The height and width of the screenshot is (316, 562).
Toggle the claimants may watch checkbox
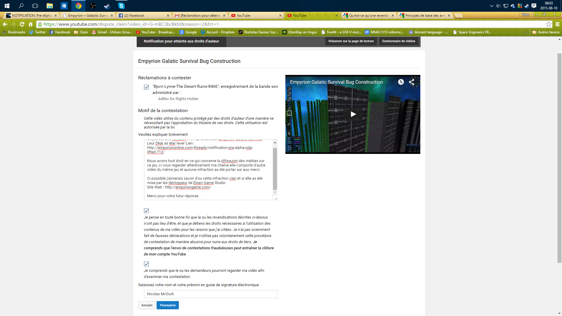coord(146,264)
